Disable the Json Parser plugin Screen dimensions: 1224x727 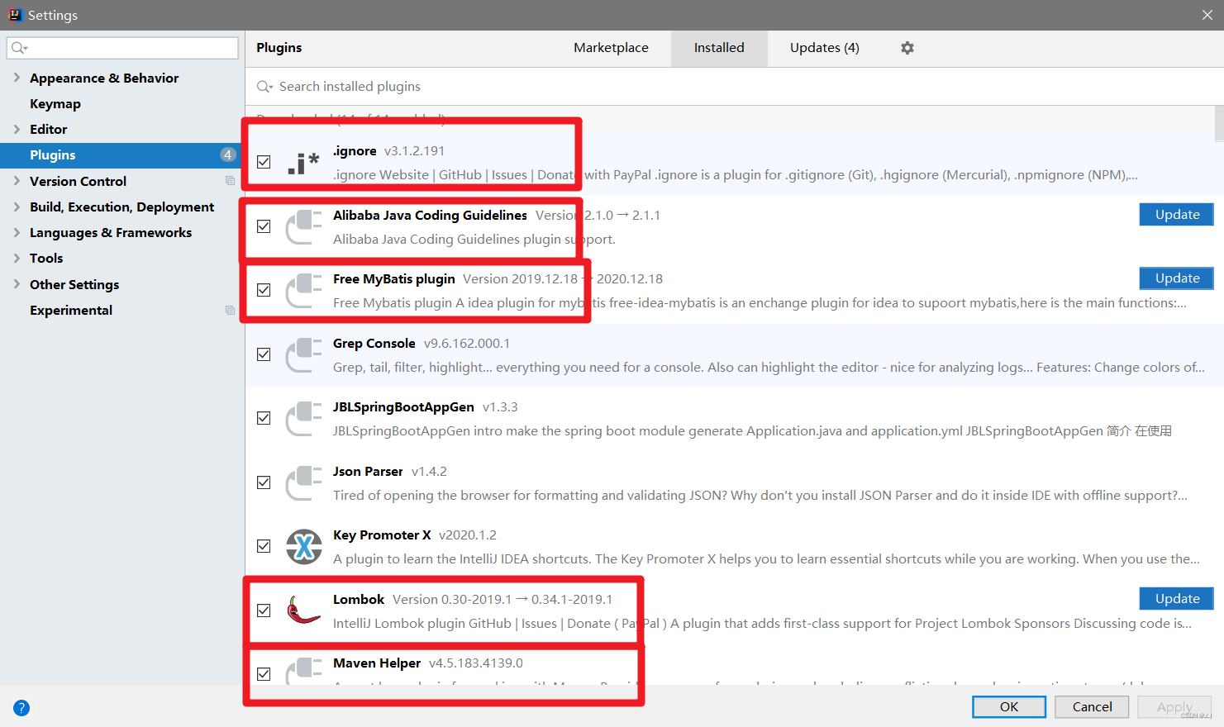coord(264,482)
